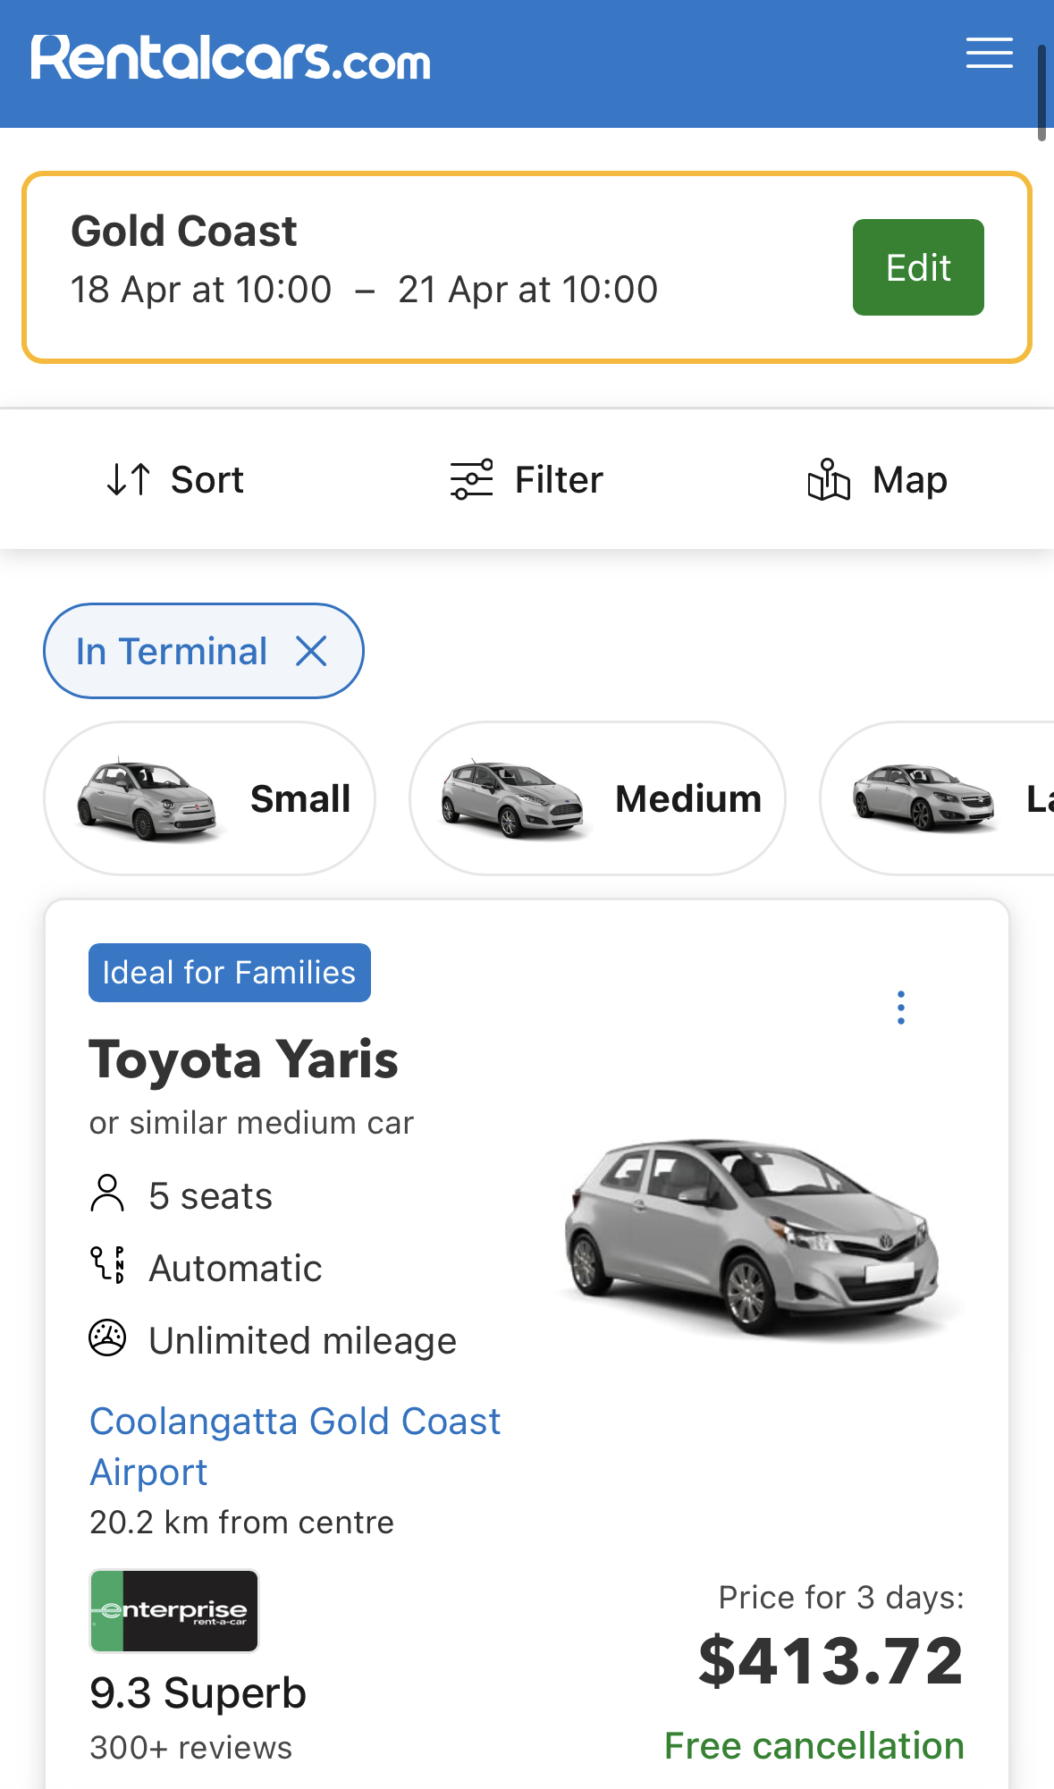This screenshot has width=1054, height=1789.
Task: Open Coolangatta Gold Coast Airport location link
Action: point(295,1446)
